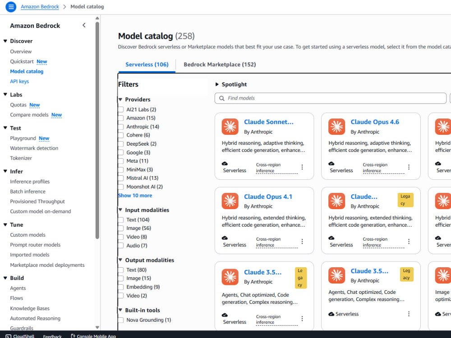Collapse the Test sidebar section
Viewport: 451px width, 338px height.
5,128
